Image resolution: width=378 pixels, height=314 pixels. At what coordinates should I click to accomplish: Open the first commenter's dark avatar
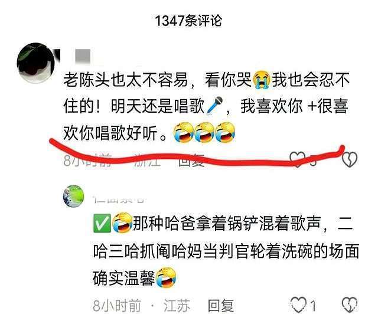[36, 63]
